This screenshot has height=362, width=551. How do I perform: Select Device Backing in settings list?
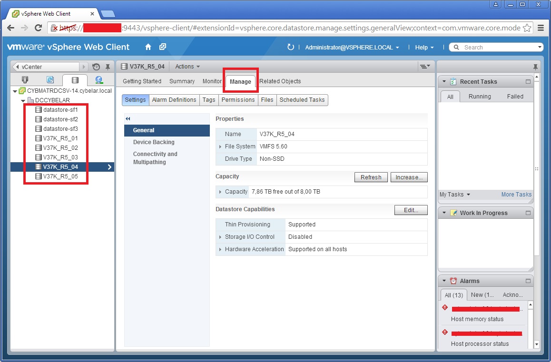coord(154,142)
